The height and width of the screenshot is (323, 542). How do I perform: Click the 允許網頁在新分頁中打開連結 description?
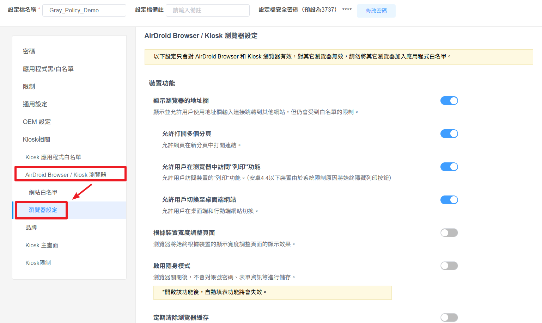coord(201,145)
